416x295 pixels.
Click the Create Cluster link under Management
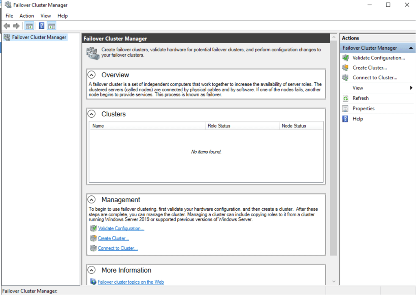[x=113, y=238]
